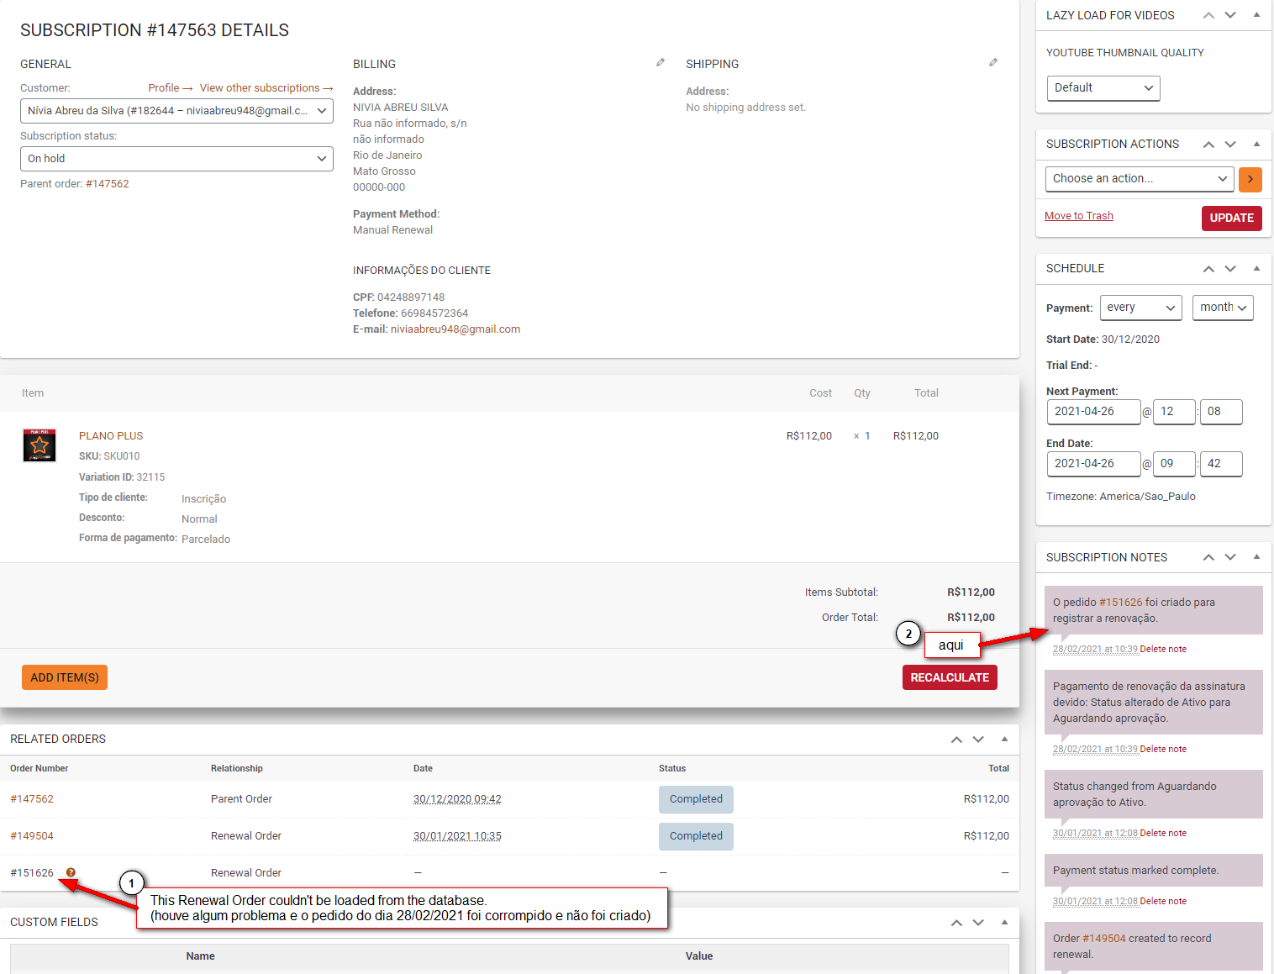Click Completed status of order #147562

point(696,799)
